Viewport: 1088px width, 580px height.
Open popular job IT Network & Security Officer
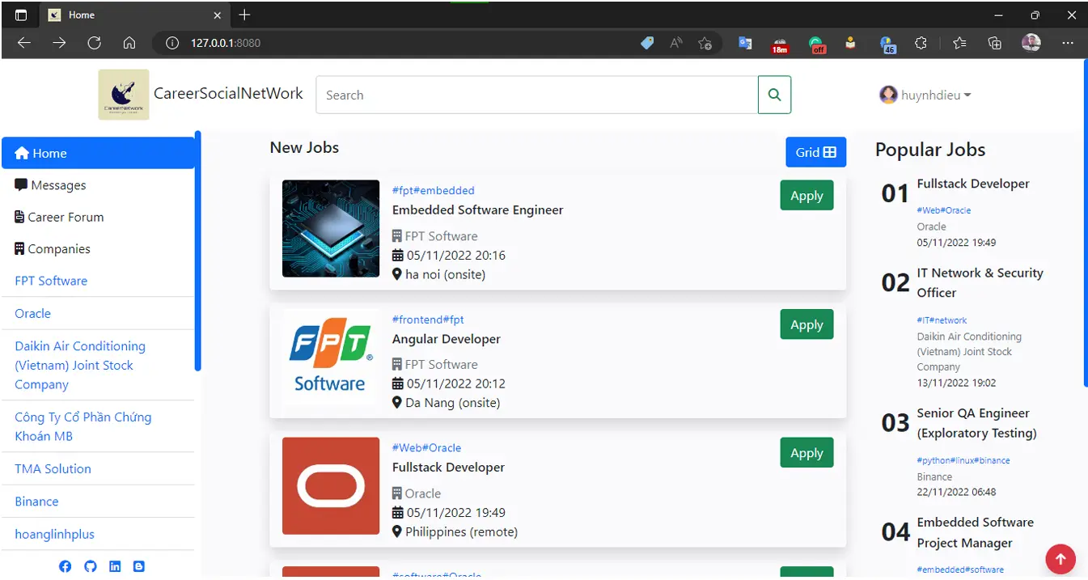[980, 282]
